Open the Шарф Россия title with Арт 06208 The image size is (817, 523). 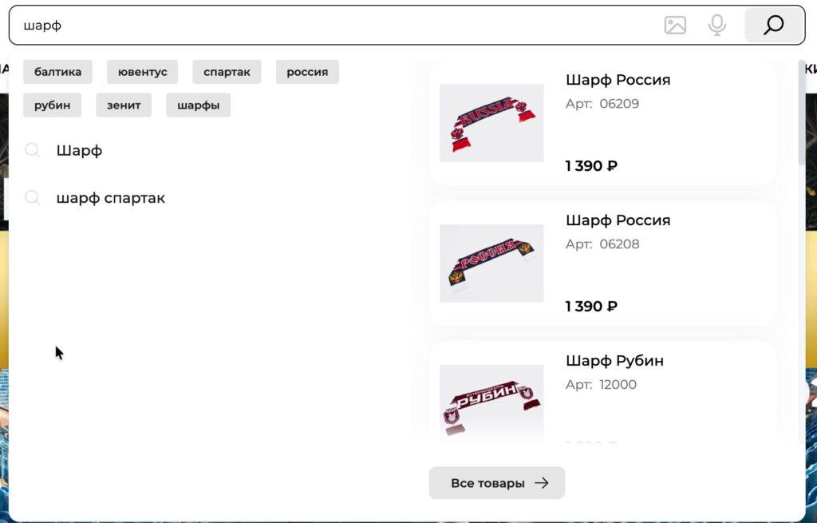(x=618, y=220)
